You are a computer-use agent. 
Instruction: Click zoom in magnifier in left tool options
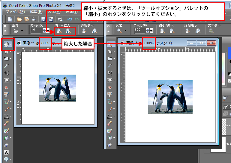[69, 31]
